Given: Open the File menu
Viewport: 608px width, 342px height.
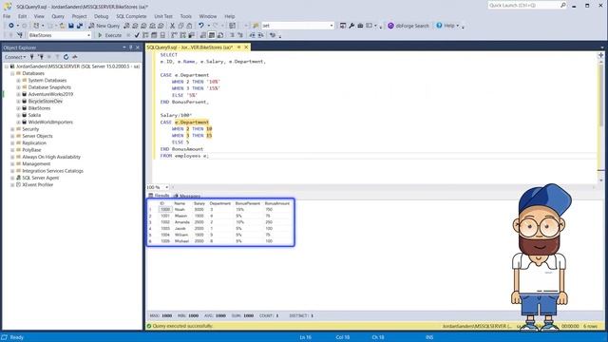Looking at the screenshot, I should pyautogui.click(x=7, y=16).
